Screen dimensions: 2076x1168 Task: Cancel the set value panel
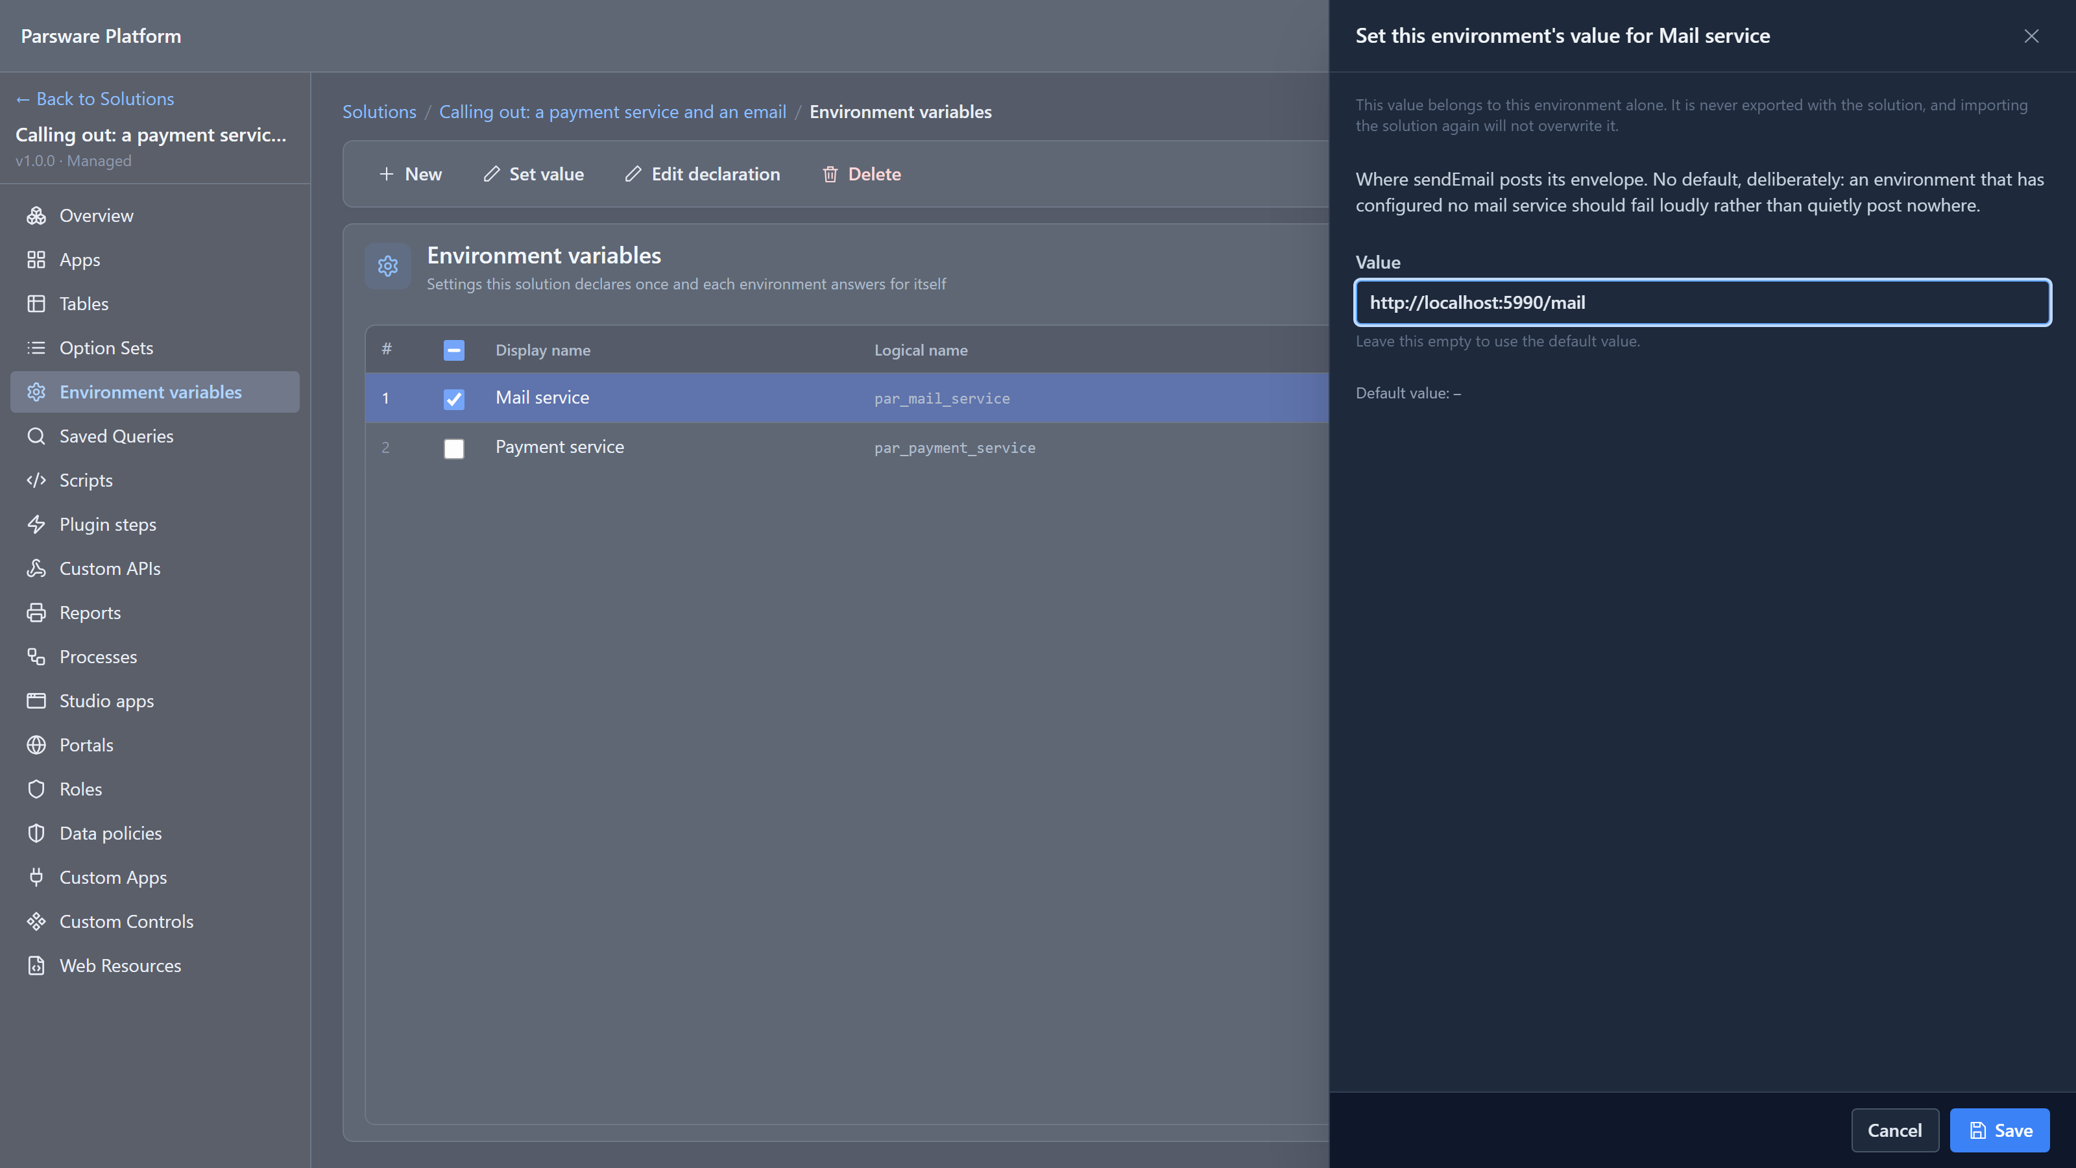pos(1894,1130)
